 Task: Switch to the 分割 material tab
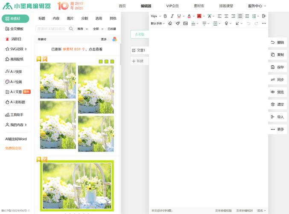[x=85, y=18]
